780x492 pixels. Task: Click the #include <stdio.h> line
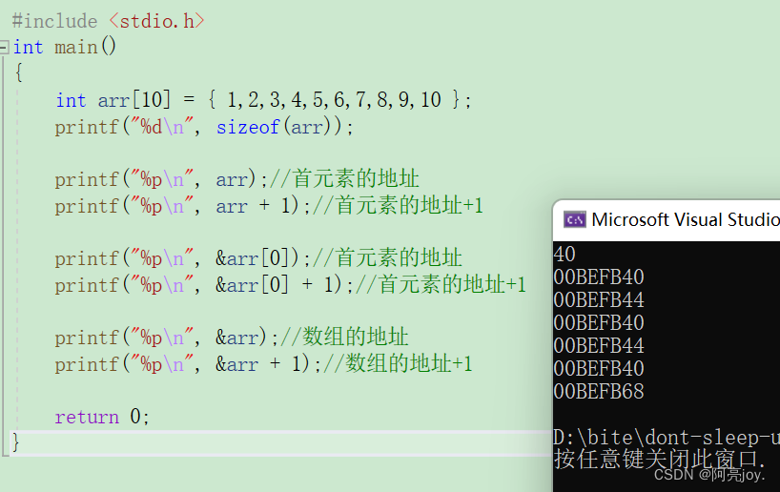click(108, 21)
